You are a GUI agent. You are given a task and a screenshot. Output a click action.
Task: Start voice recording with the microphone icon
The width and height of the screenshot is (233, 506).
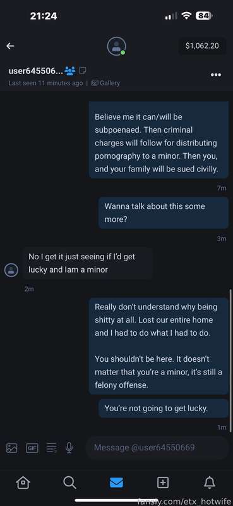coord(69,448)
